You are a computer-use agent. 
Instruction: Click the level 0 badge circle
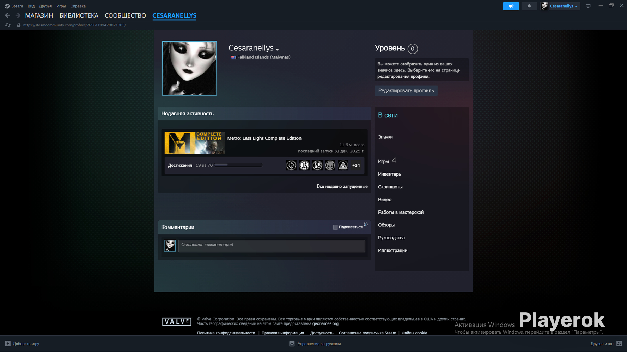pyautogui.click(x=413, y=49)
